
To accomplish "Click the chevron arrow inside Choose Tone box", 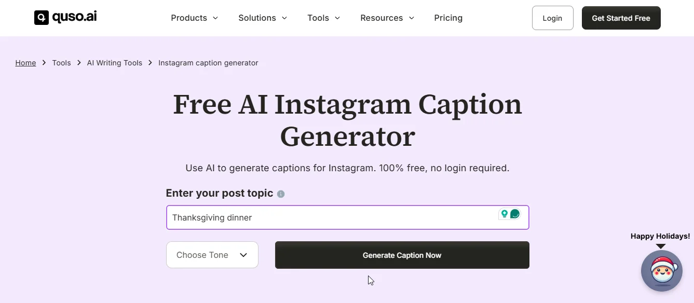I will 243,255.
